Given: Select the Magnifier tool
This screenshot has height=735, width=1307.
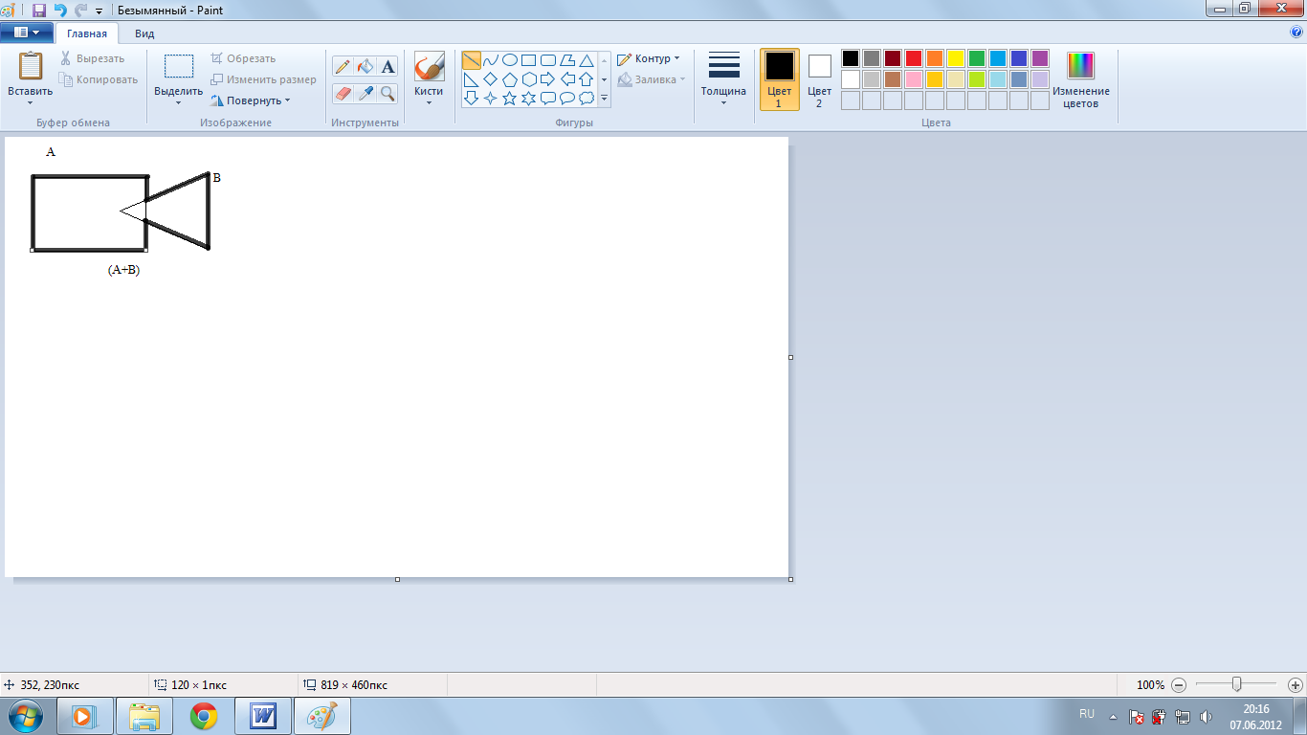Looking at the screenshot, I should click(x=388, y=93).
